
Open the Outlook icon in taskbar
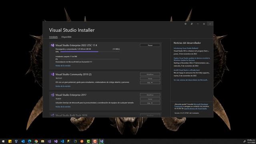tap(23, 141)
